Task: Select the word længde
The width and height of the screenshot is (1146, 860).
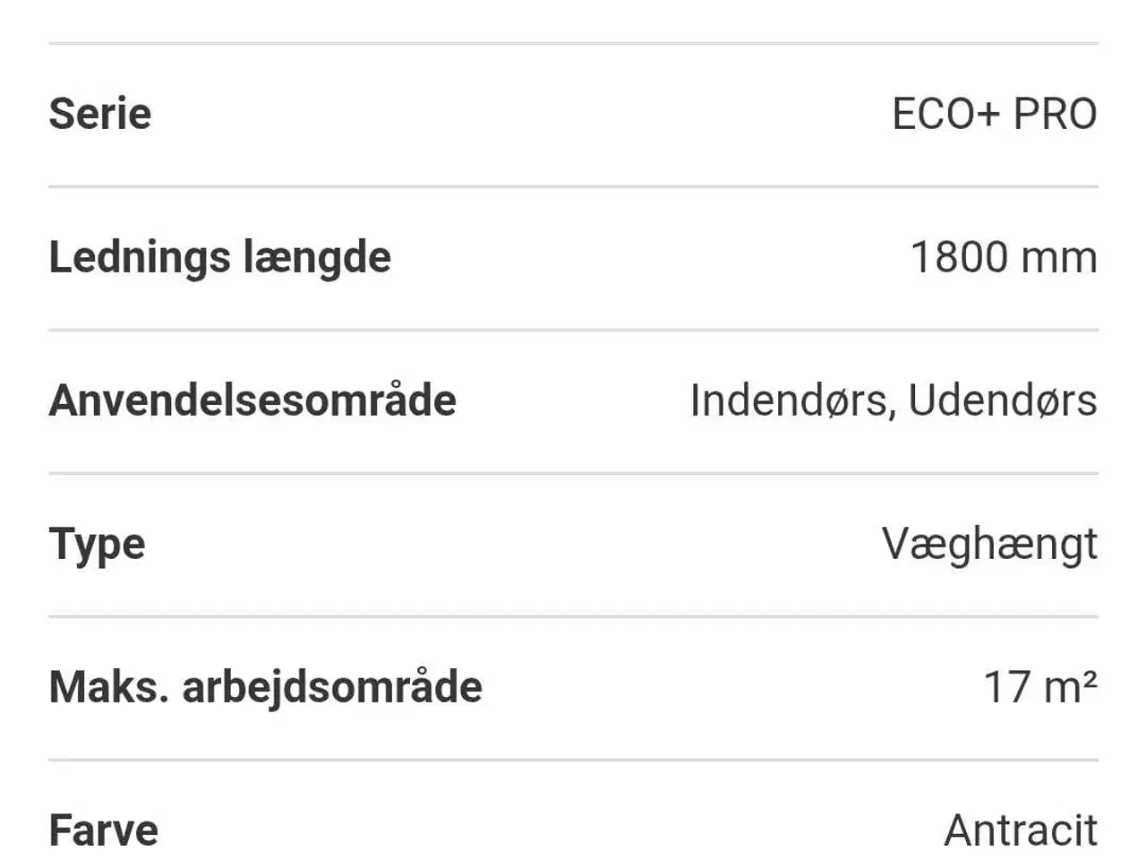Action: coord(317,258)
